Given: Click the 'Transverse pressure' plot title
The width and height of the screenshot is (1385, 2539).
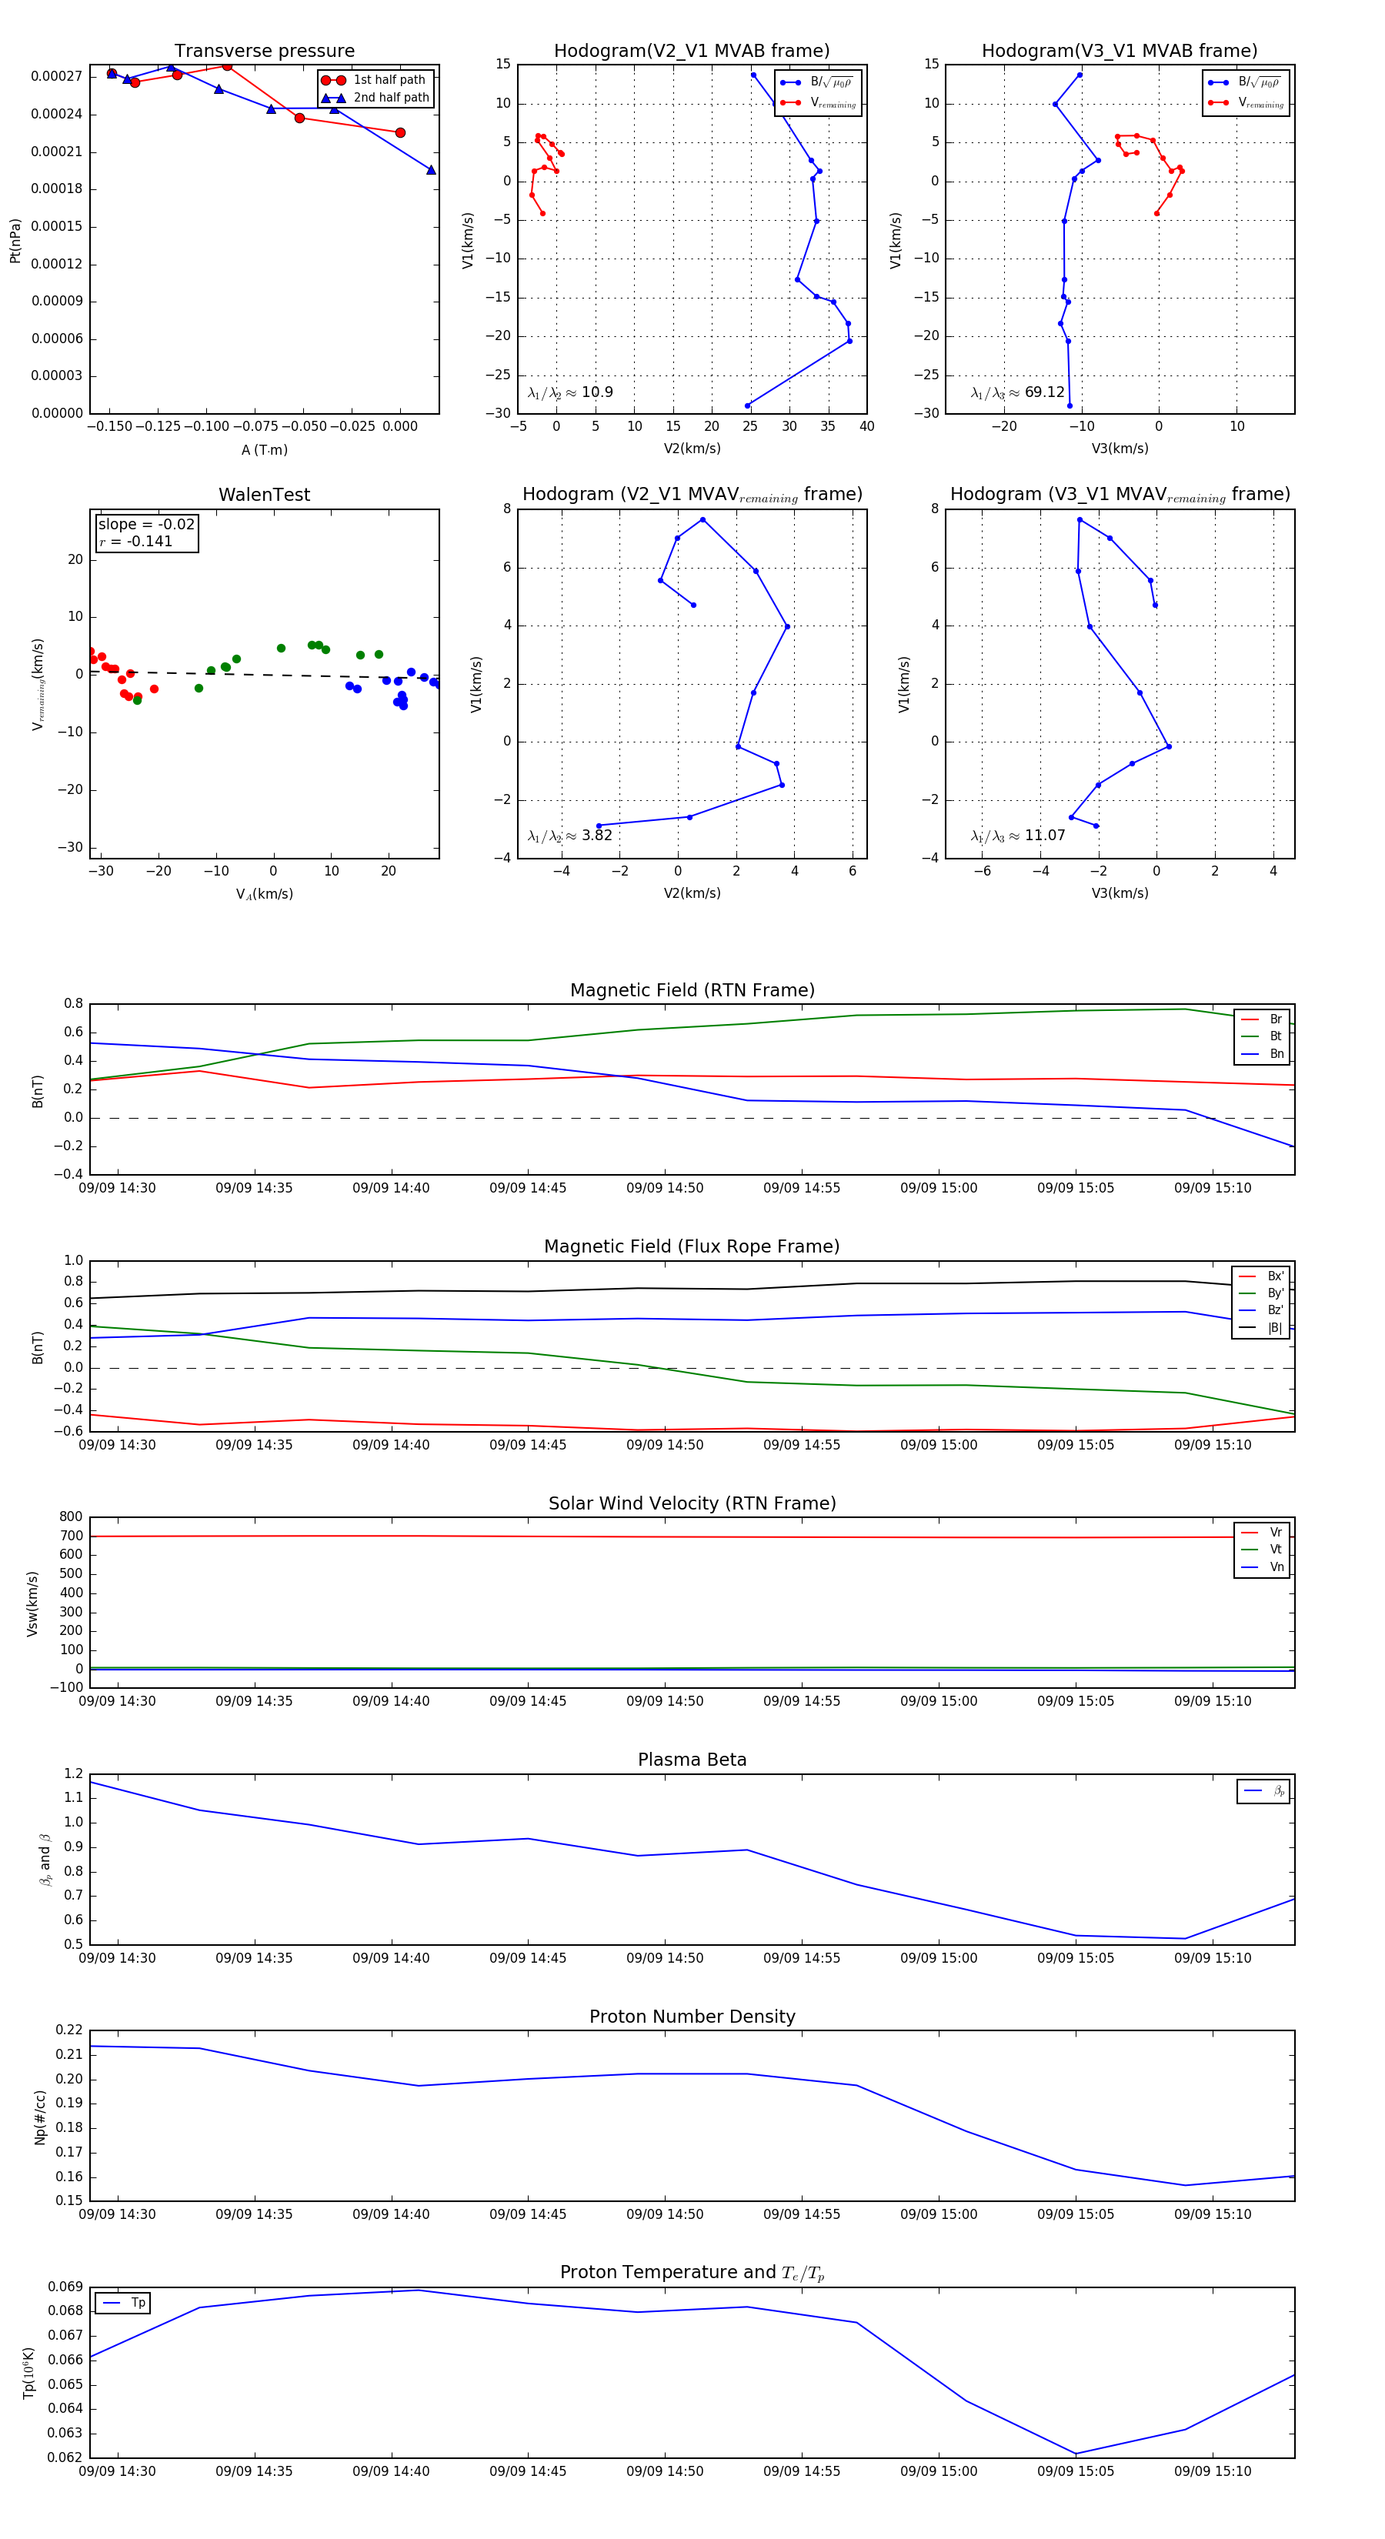Looking at the screenshot, I should 264,50.
